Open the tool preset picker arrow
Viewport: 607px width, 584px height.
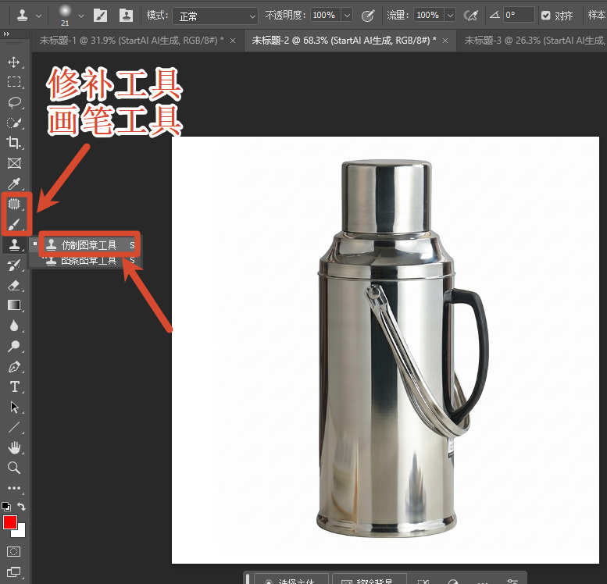tap(38, 16)
